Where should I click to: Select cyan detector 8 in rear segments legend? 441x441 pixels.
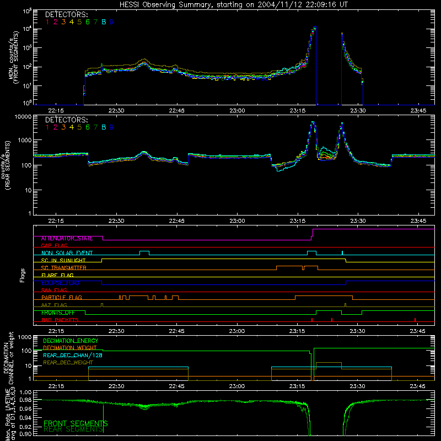pos(104,127)
